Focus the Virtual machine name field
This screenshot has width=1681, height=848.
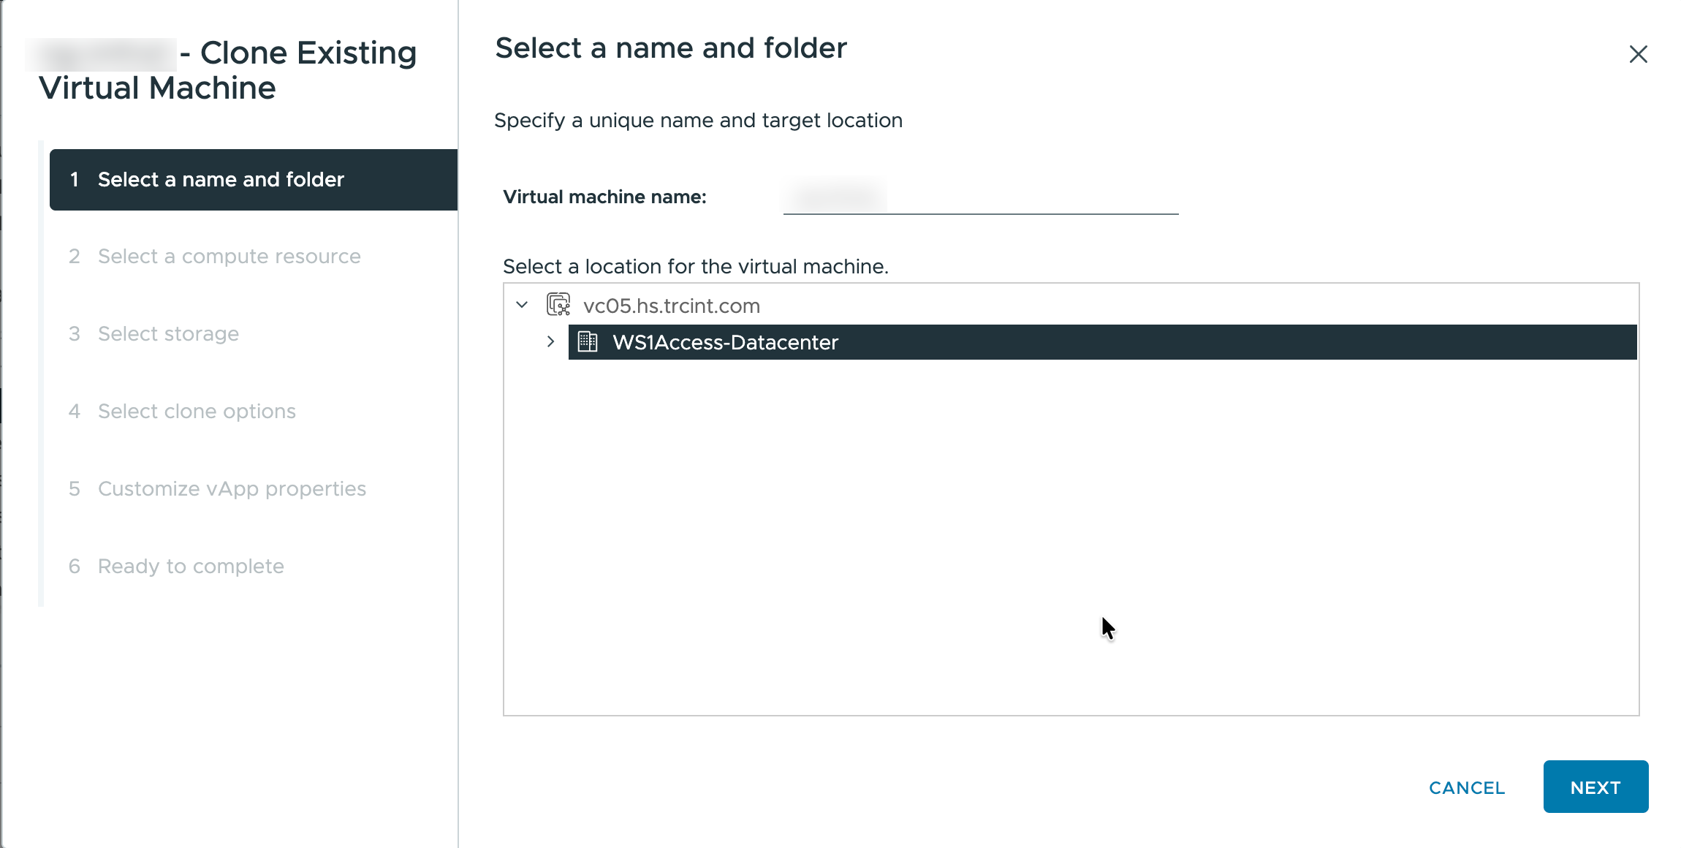tap(981, 197)
